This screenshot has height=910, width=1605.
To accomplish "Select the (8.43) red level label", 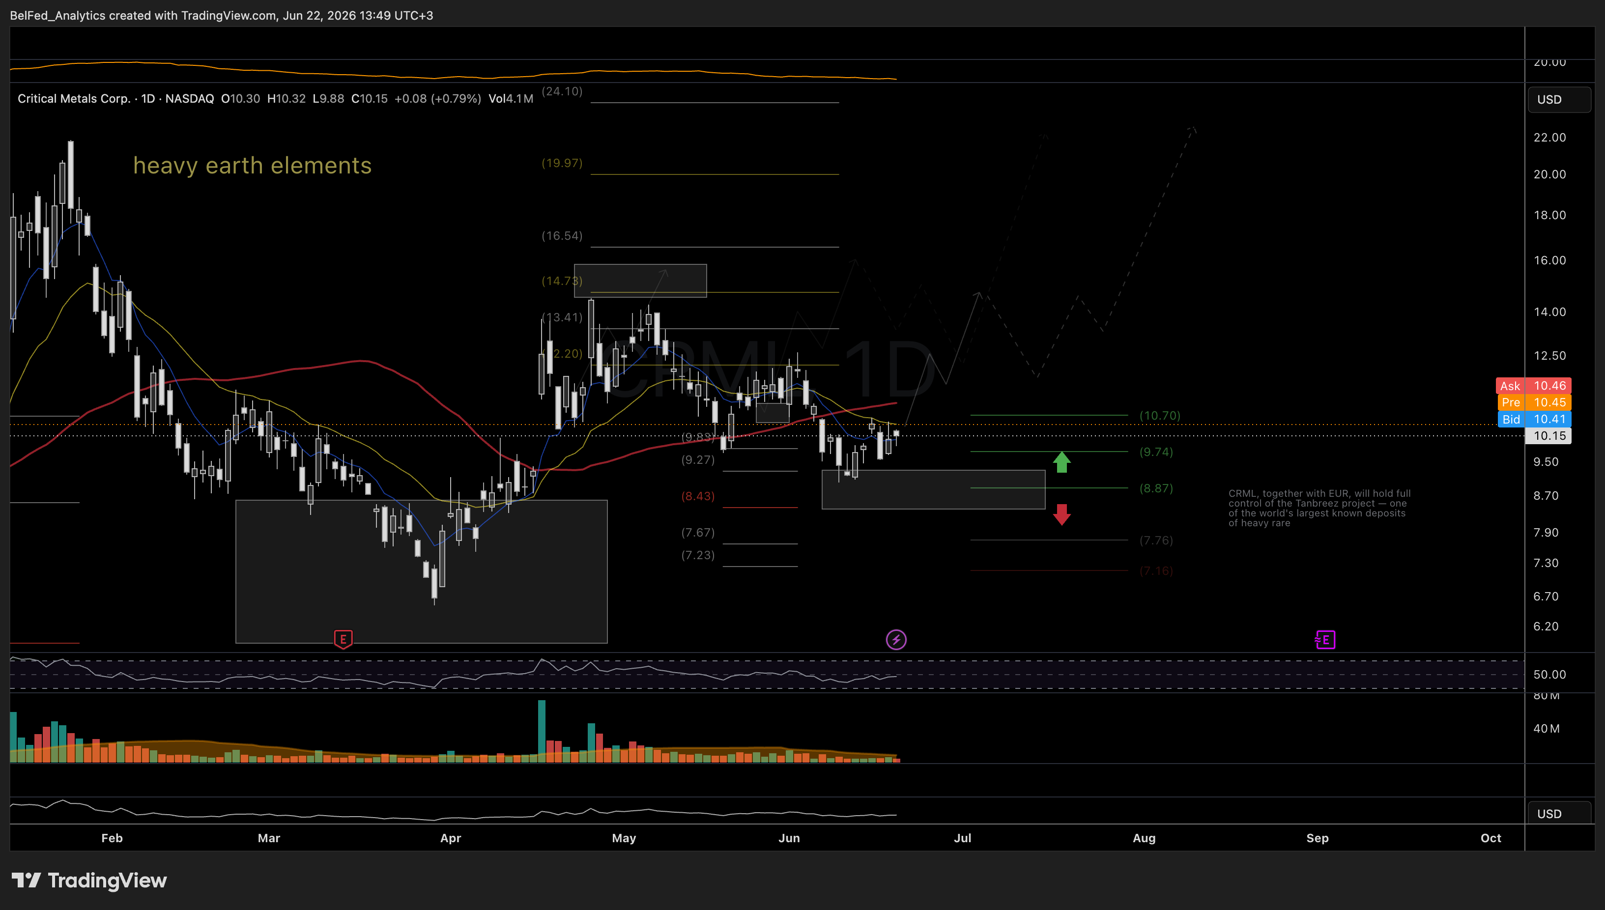I will 697,496.
